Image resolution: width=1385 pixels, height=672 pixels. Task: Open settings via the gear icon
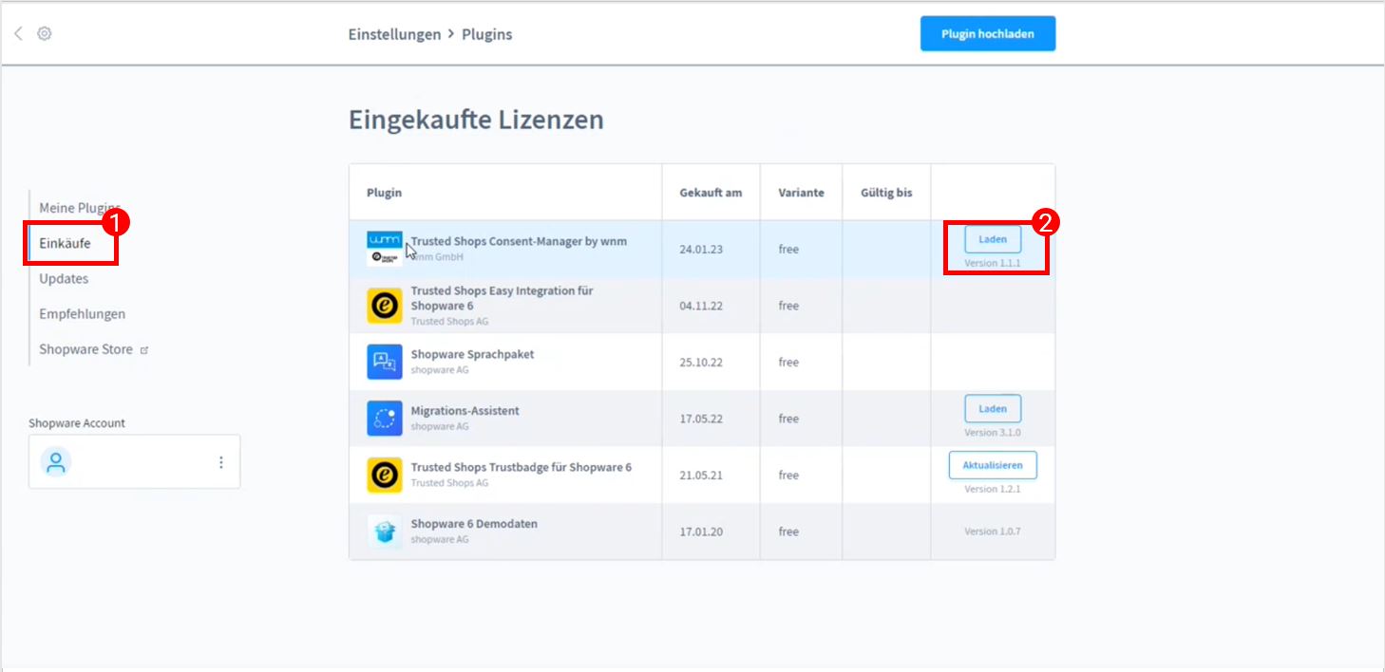pos(45,33)
